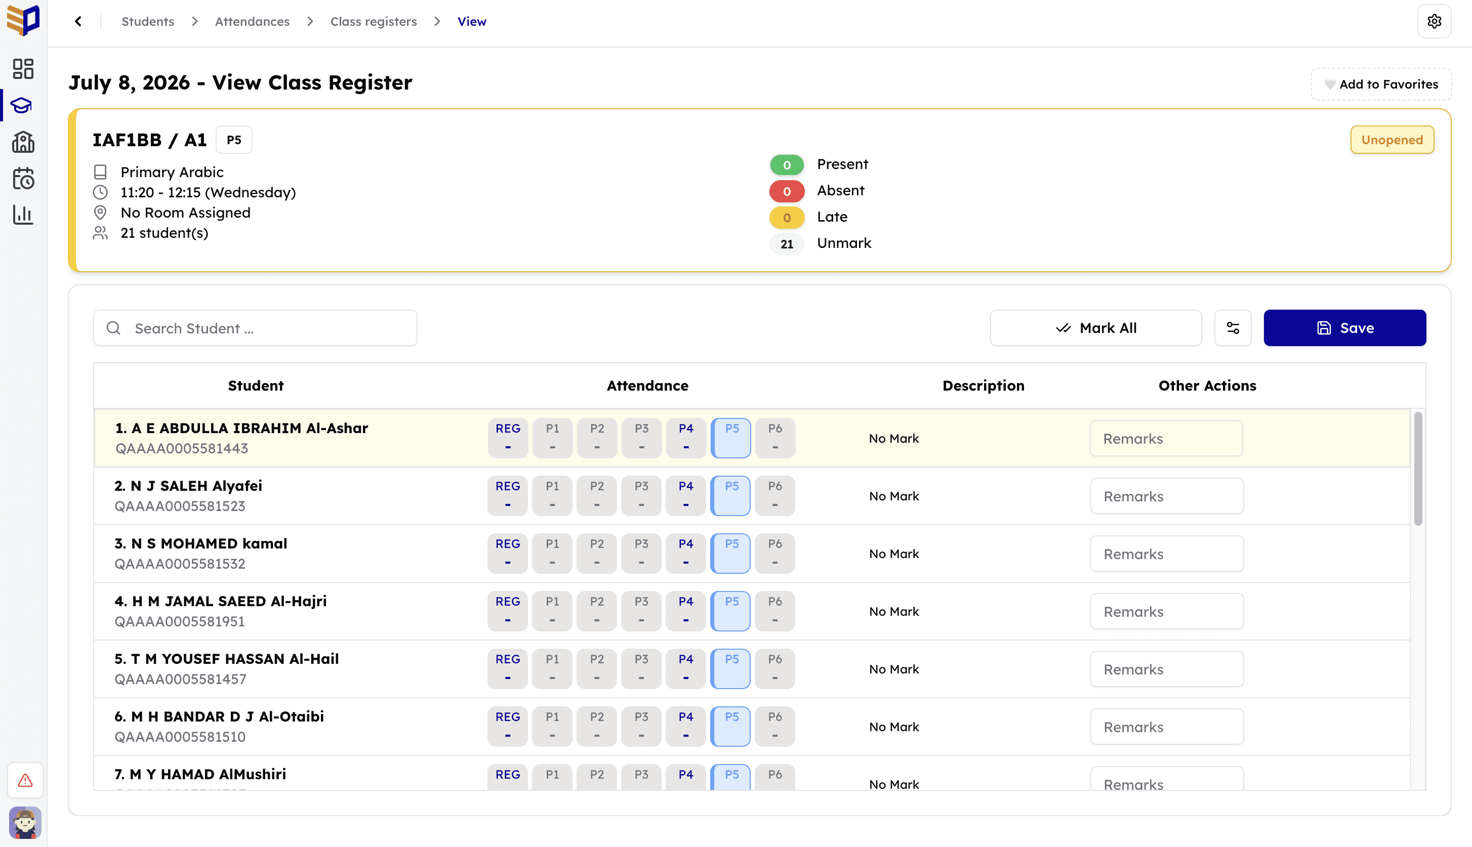Enter remarks field for A E ABDULLA IBRAHIM Al-Ashar
Image resolution: width=1472 pixels, height=847 pixels.
[x=1166, y=439]
